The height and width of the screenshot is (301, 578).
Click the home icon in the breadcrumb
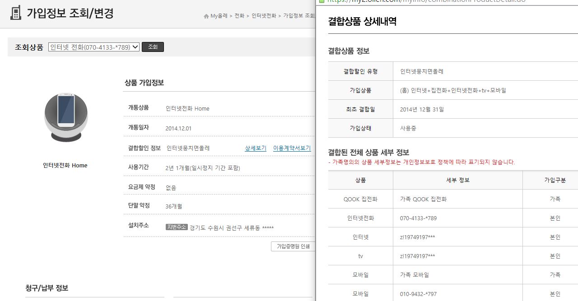click(206, 16)
